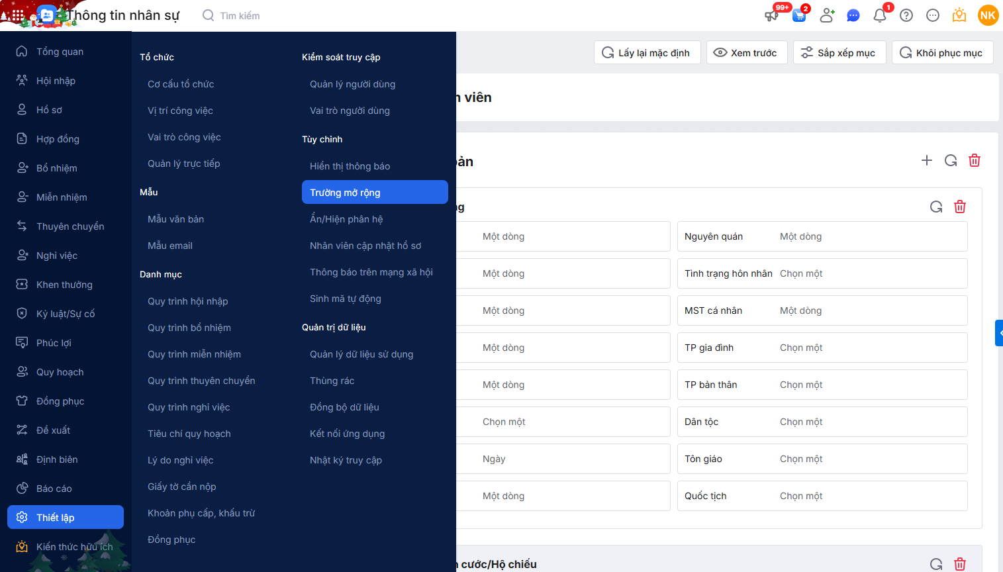Delete the inner group via its trash icon
Image resolution: width=1003 pixels, height=572 pixels.
point(960,207)
